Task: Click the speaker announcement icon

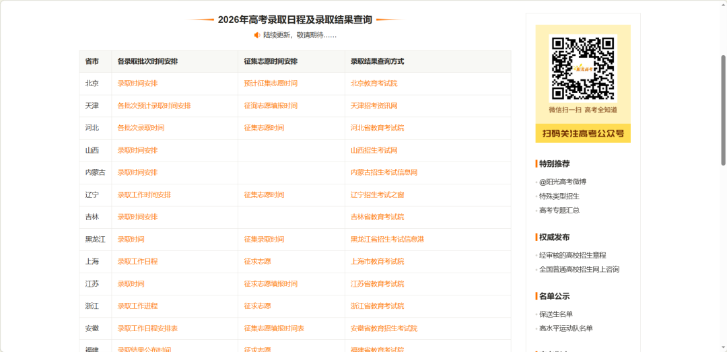Action: [257, 35]
